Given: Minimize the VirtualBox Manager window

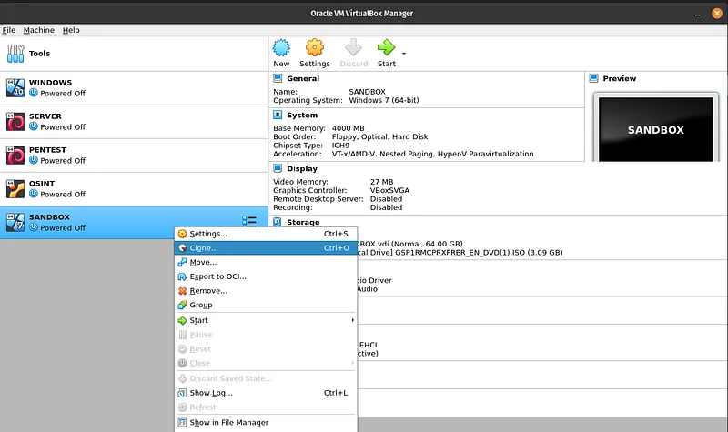Looking at the screenshot, I should (697, 14).
